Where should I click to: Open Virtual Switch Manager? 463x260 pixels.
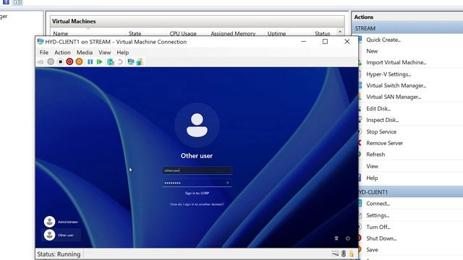[x=396, y=85]
